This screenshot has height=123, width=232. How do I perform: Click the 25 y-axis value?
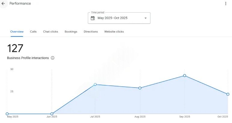pyautogui.click(x=12, y=91)
